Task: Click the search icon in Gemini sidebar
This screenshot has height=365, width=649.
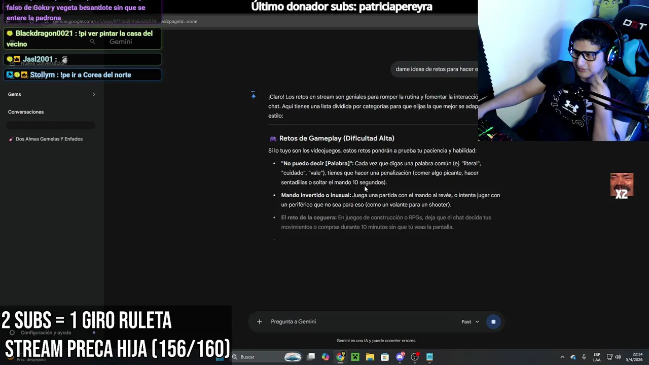Action: [92, 42]
